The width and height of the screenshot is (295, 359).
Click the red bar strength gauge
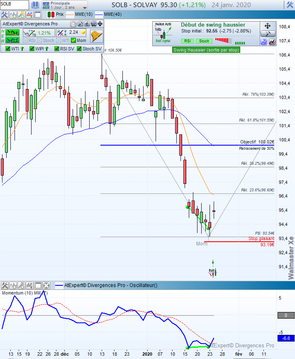[x=223, y=41]
